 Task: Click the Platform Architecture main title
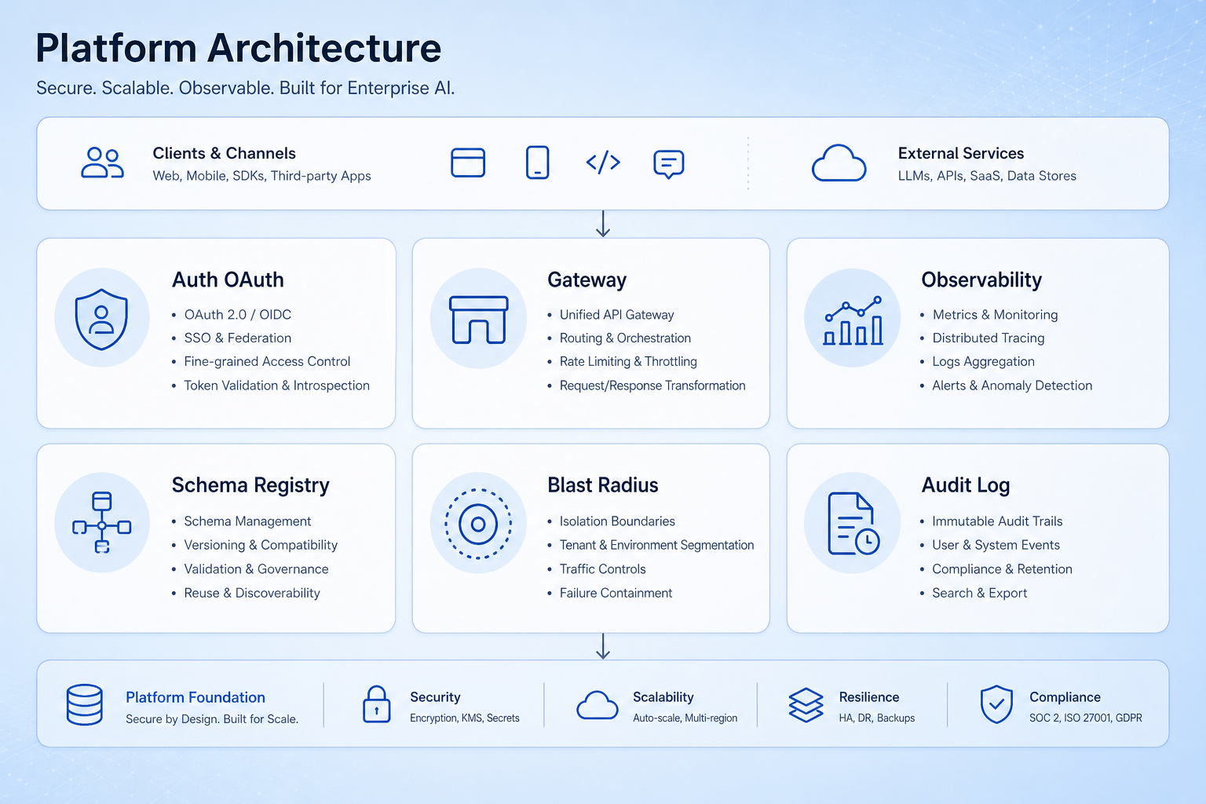point(239,49)
